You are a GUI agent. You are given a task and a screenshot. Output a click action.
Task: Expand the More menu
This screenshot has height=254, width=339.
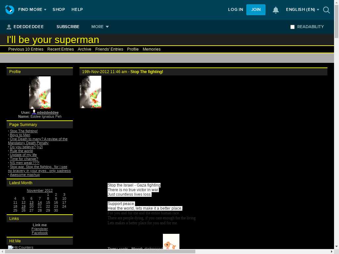click(x=100, y=27)
